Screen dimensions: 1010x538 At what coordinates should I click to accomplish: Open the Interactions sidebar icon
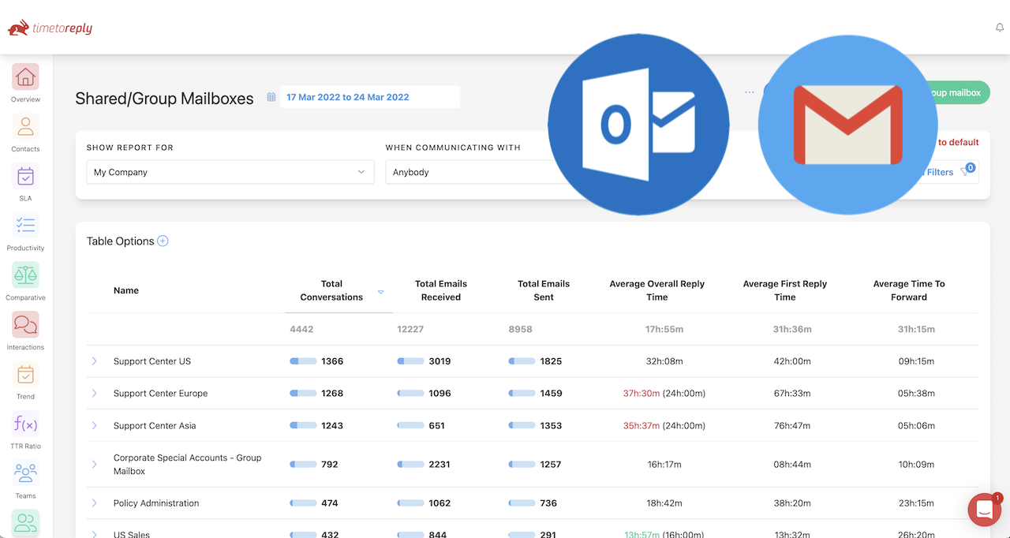tap(25, 325)
